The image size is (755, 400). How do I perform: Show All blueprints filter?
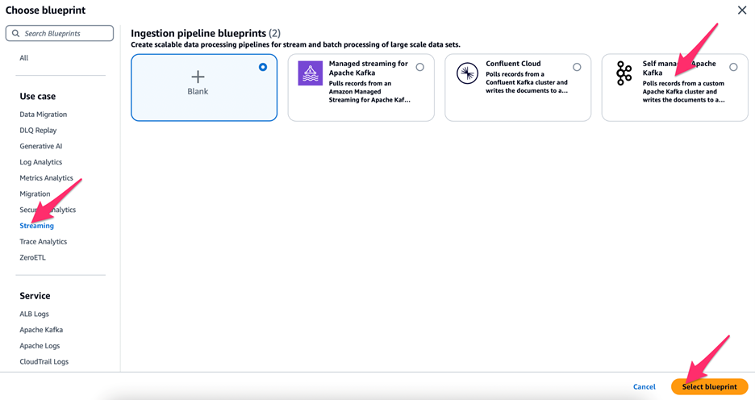(24, 58)
